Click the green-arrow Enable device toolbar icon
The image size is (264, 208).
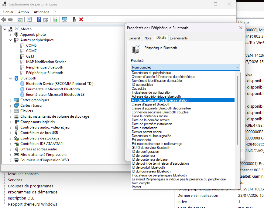coord(74,20)
